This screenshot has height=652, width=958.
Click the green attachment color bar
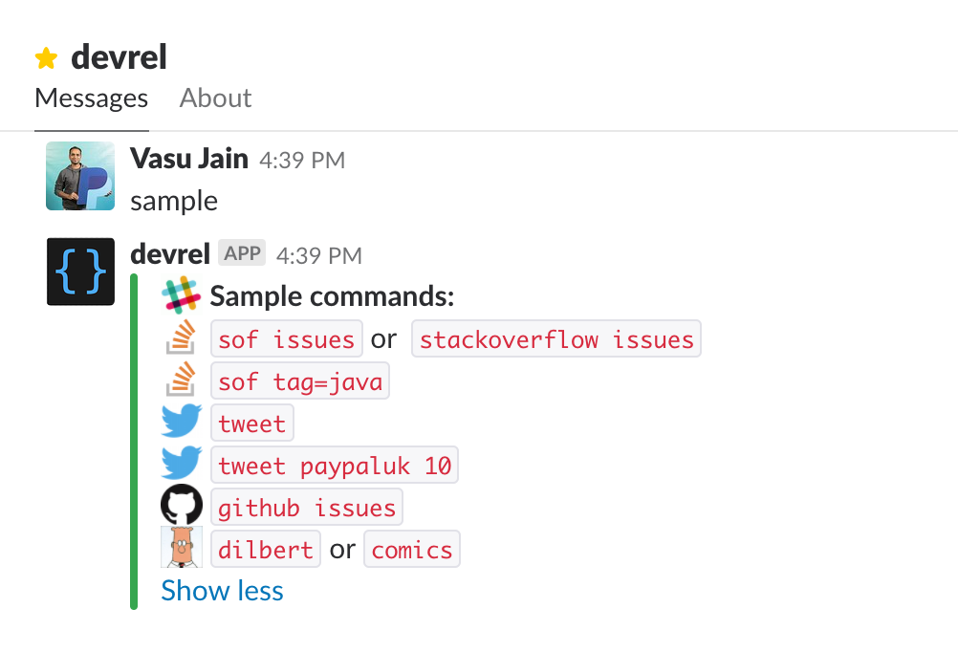tap(134, 442)
